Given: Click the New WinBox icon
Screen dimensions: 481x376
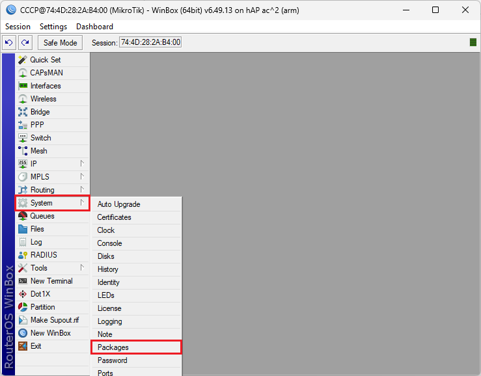Looking at the screenshot, I should [x=23, y=333].
